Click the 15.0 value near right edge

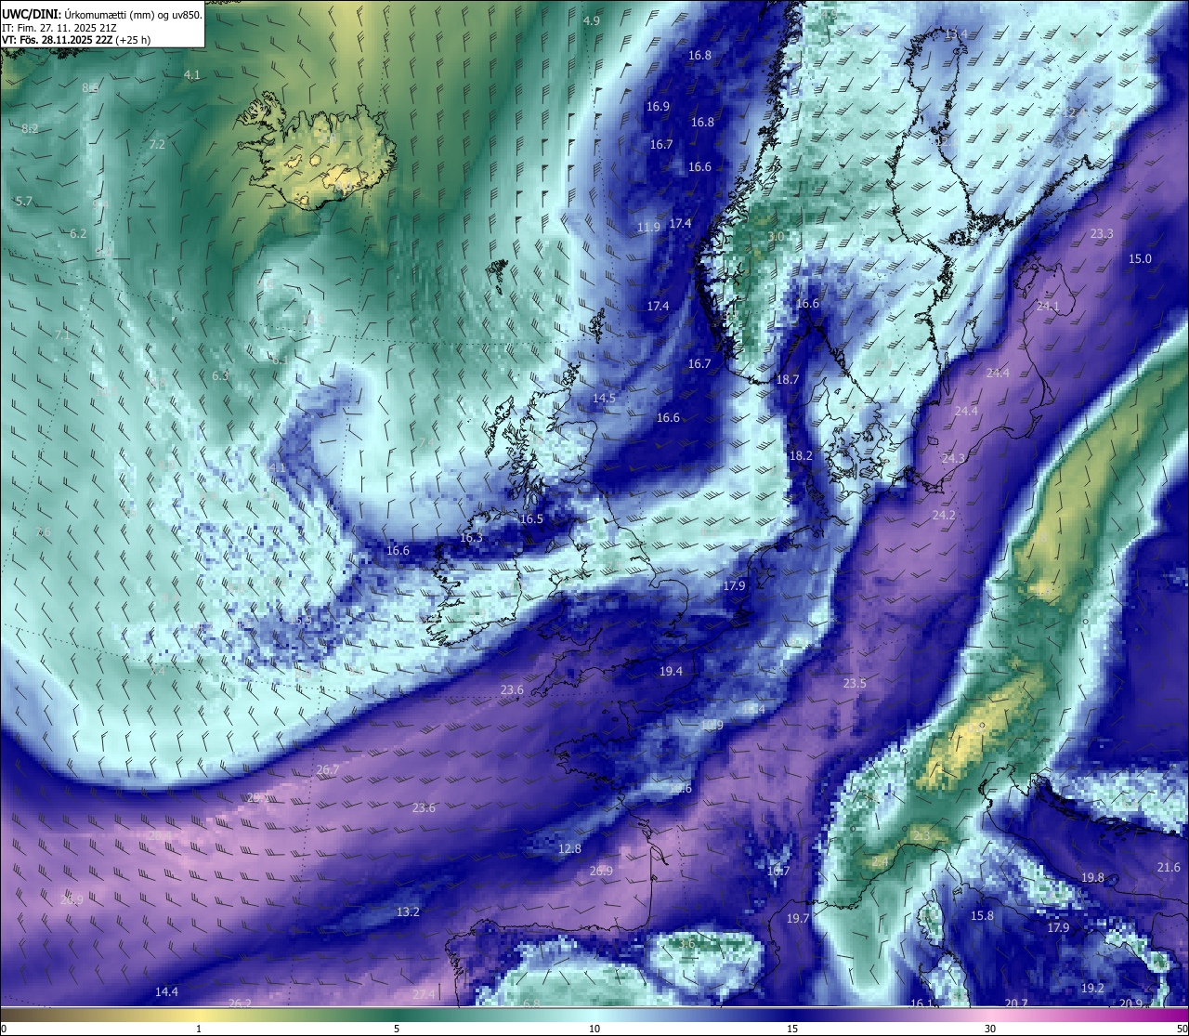1140,258
